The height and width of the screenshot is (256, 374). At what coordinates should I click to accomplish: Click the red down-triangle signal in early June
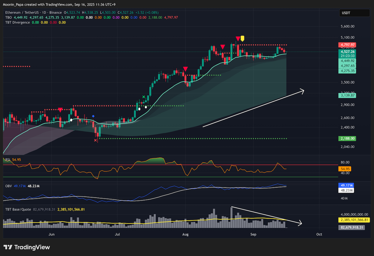[x=60, y=110]
